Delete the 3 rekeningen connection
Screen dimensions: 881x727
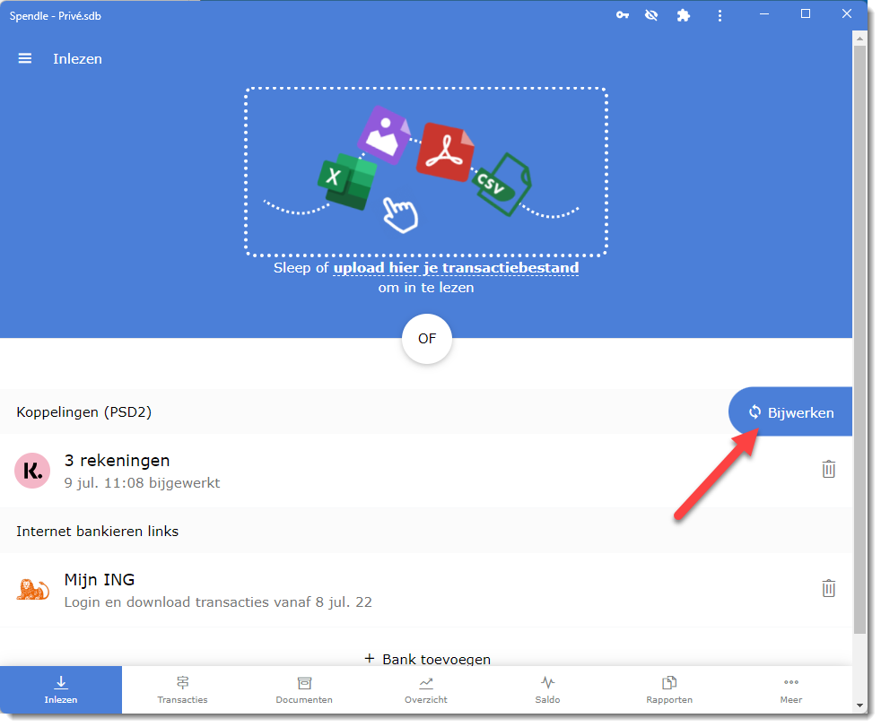pyautogui.click(x=829, y=470)
